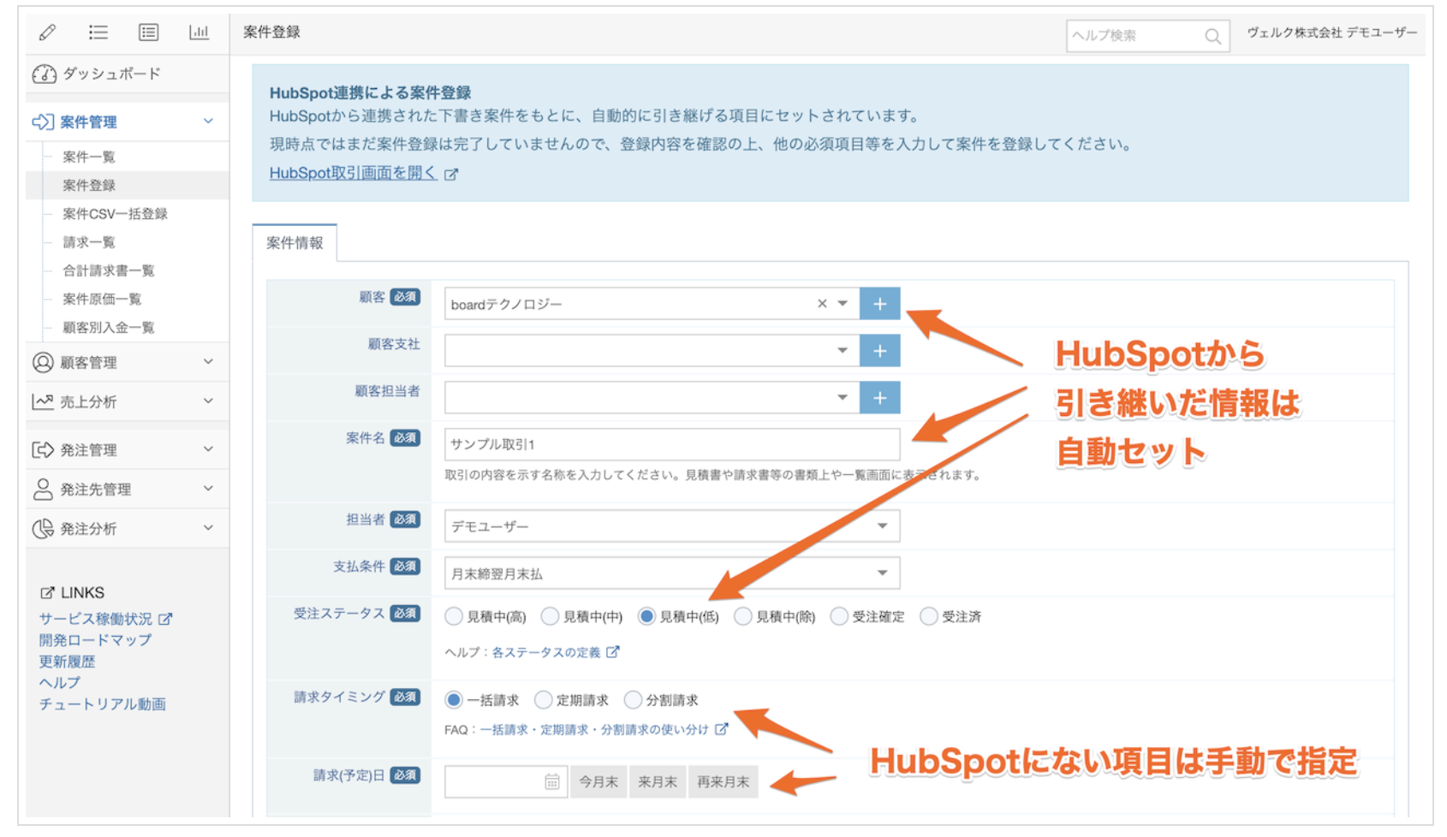Click the magnifier icon in help search
The width and height of the screenshot is (1447, 837).
1212,36
